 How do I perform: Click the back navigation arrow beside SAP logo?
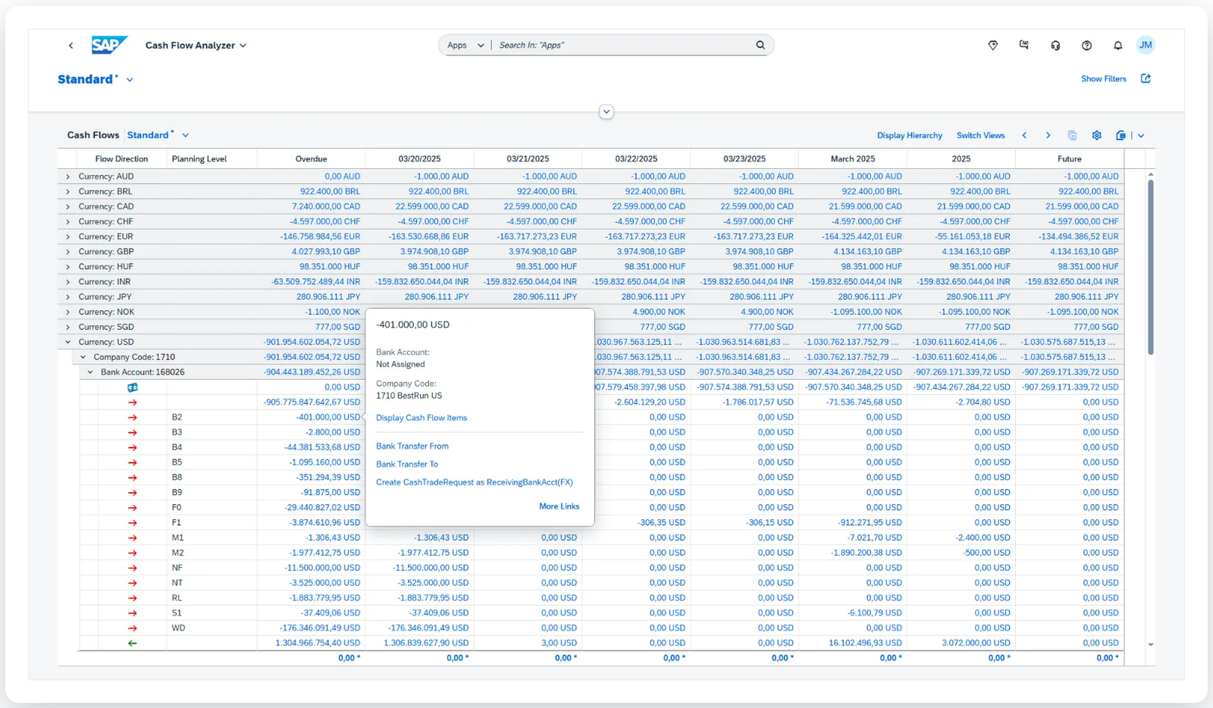click(71, 45)
